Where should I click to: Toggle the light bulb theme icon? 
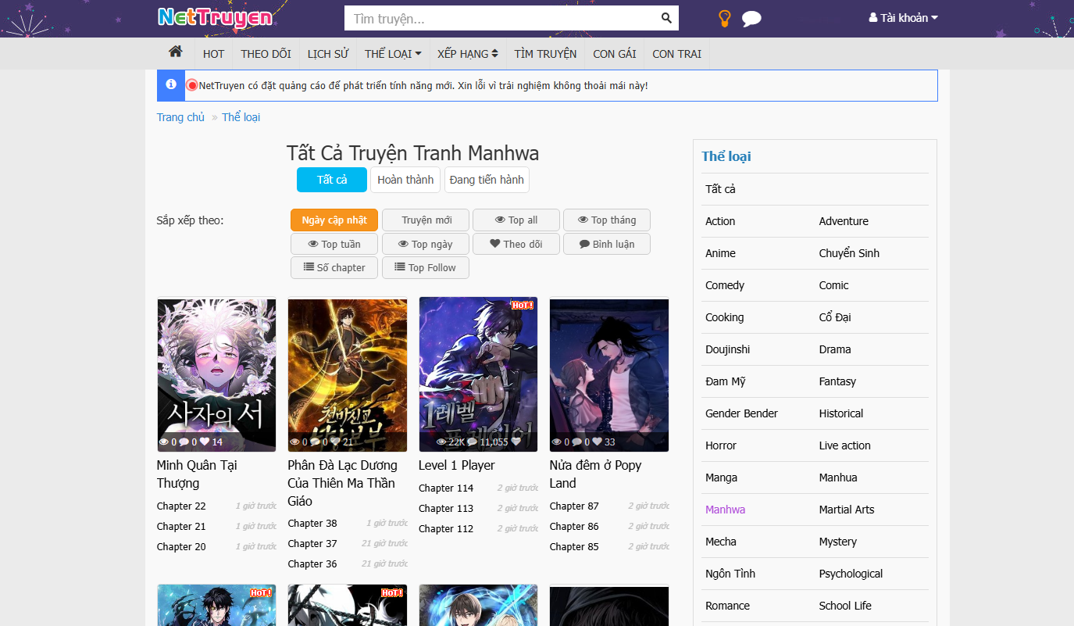tap(724, 19)
